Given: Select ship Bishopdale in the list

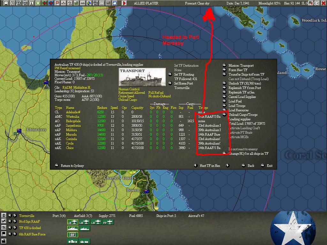Looking at the screenshot, I should [x=73, y=121].
